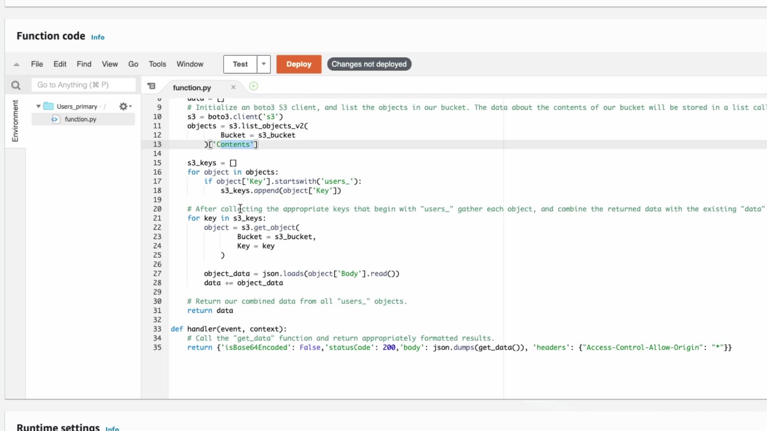Collapse the Users_primary folder tree
Screen dimensions: 767x431
point(38,107)
